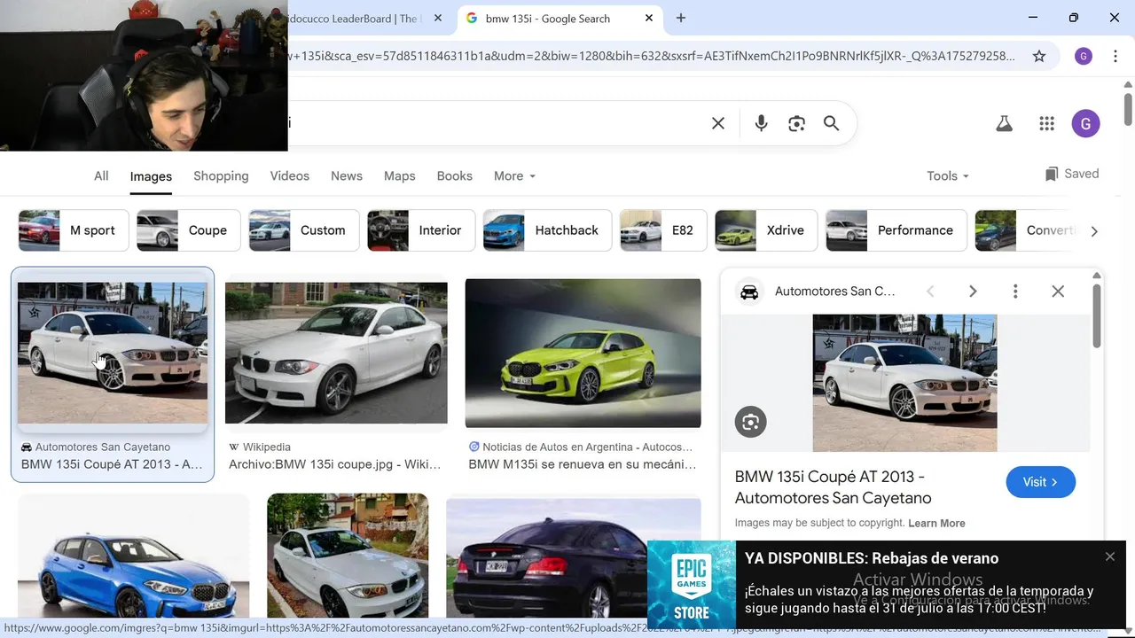Viewport: 1135px width, 638px height.
Task: Open 'Archivo:BMW 135i coupe.jpg' Wikipedia title
Action: 335,464
